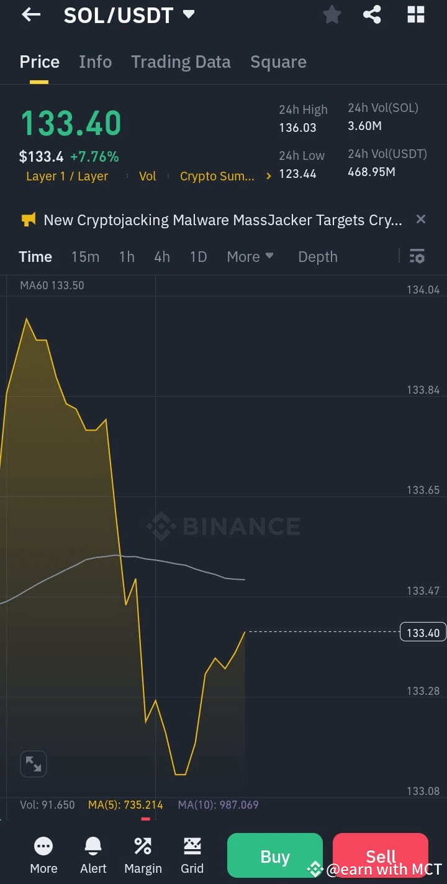
Task: Expand the Crypto Sum chevron
Action: click(x=268, y=176)
